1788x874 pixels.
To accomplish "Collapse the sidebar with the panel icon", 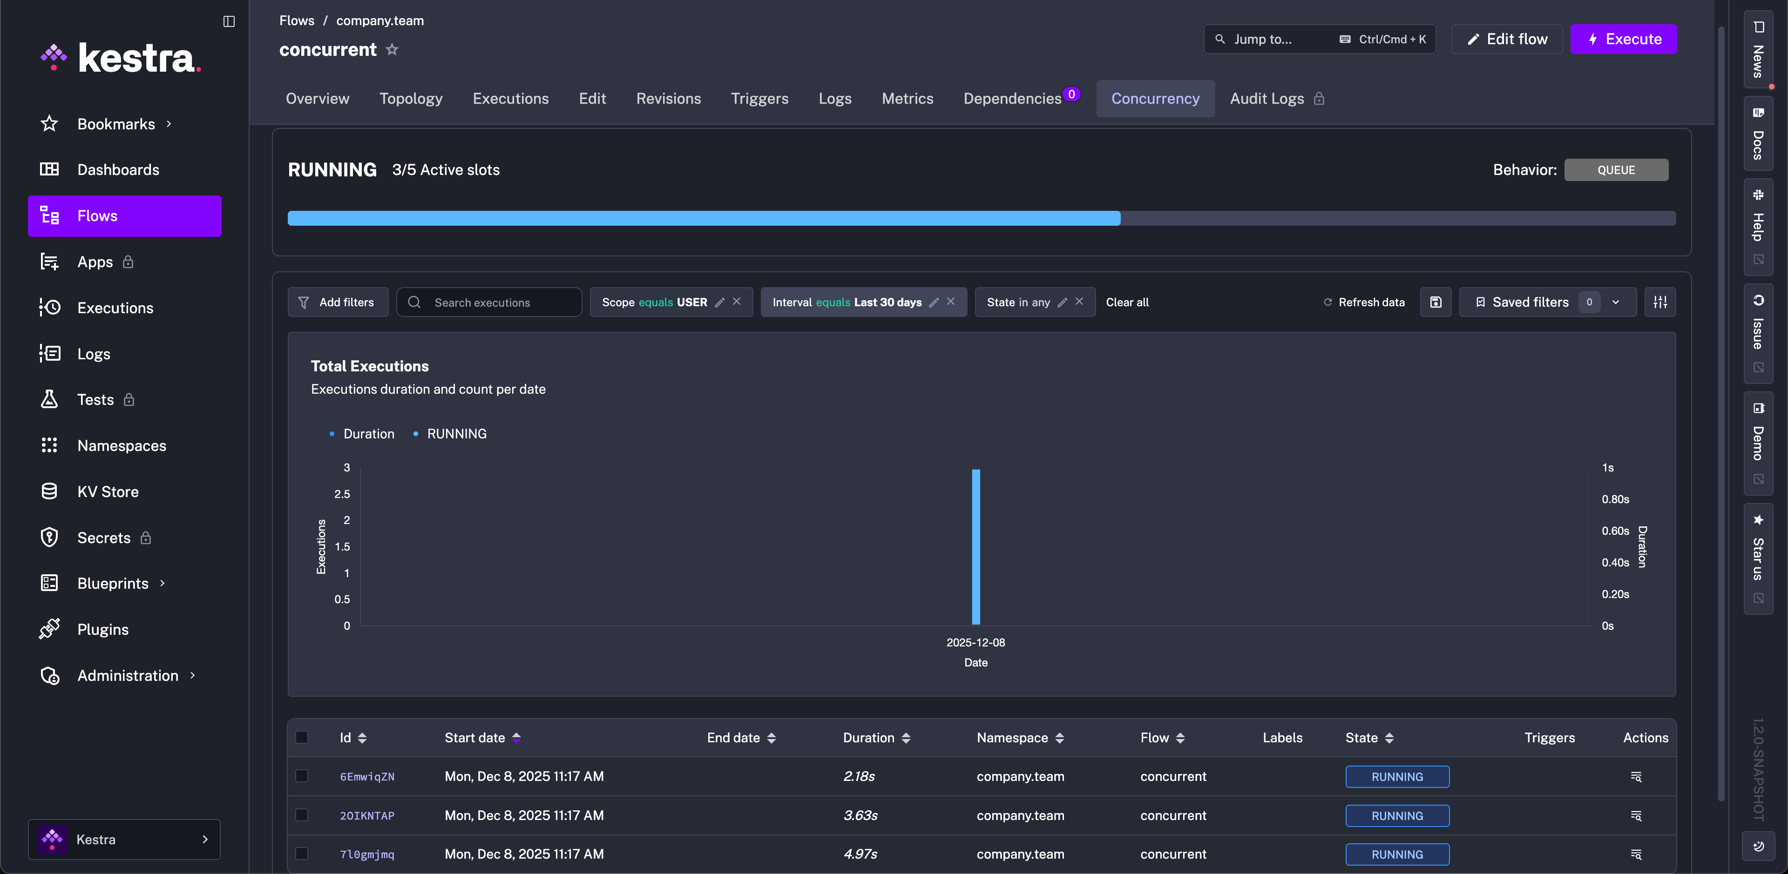I will tap(229, 21).
